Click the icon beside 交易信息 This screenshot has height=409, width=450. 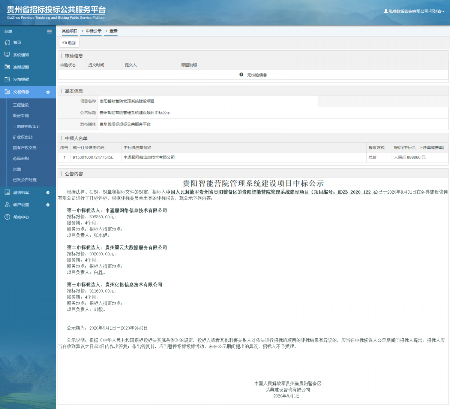(7, 92)
